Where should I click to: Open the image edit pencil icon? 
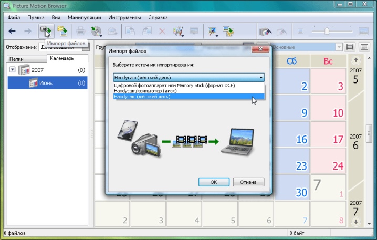[x=213, y=32]
